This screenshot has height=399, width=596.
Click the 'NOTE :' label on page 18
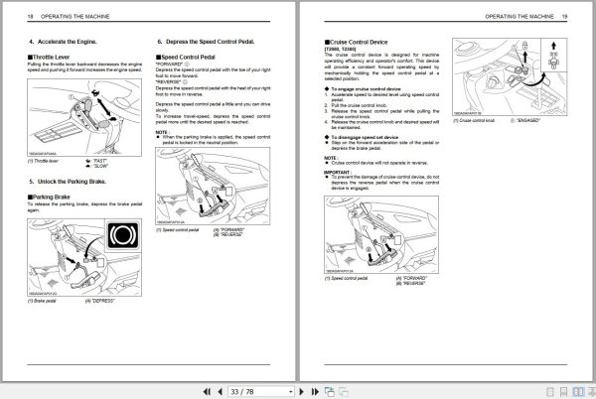tap(163, 132)
